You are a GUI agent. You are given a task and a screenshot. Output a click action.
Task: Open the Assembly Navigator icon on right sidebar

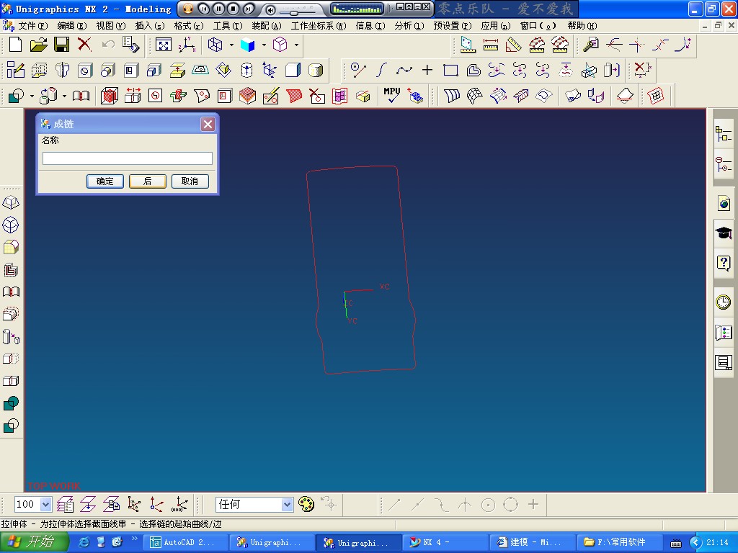(724, 134)
